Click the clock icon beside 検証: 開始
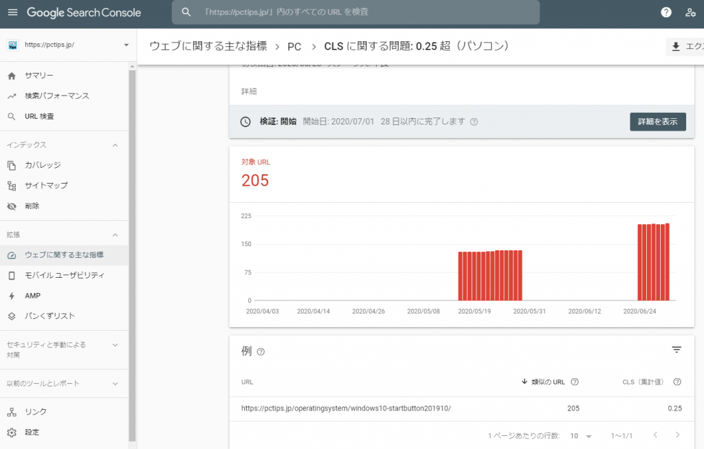This screenshot has width=704, height=449. point(245,122)
